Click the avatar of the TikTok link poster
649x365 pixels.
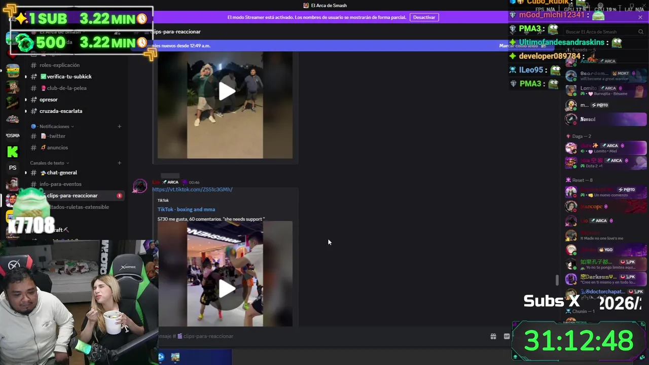(x=139, y=187)
